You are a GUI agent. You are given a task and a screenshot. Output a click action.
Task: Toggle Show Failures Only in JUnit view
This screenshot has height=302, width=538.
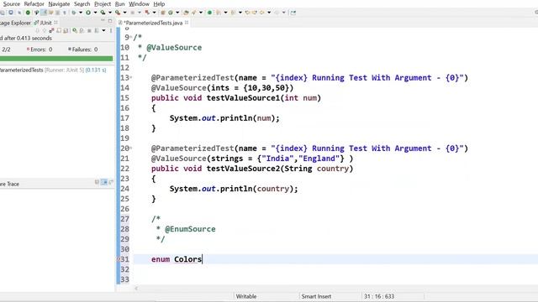tap(51, 30)
